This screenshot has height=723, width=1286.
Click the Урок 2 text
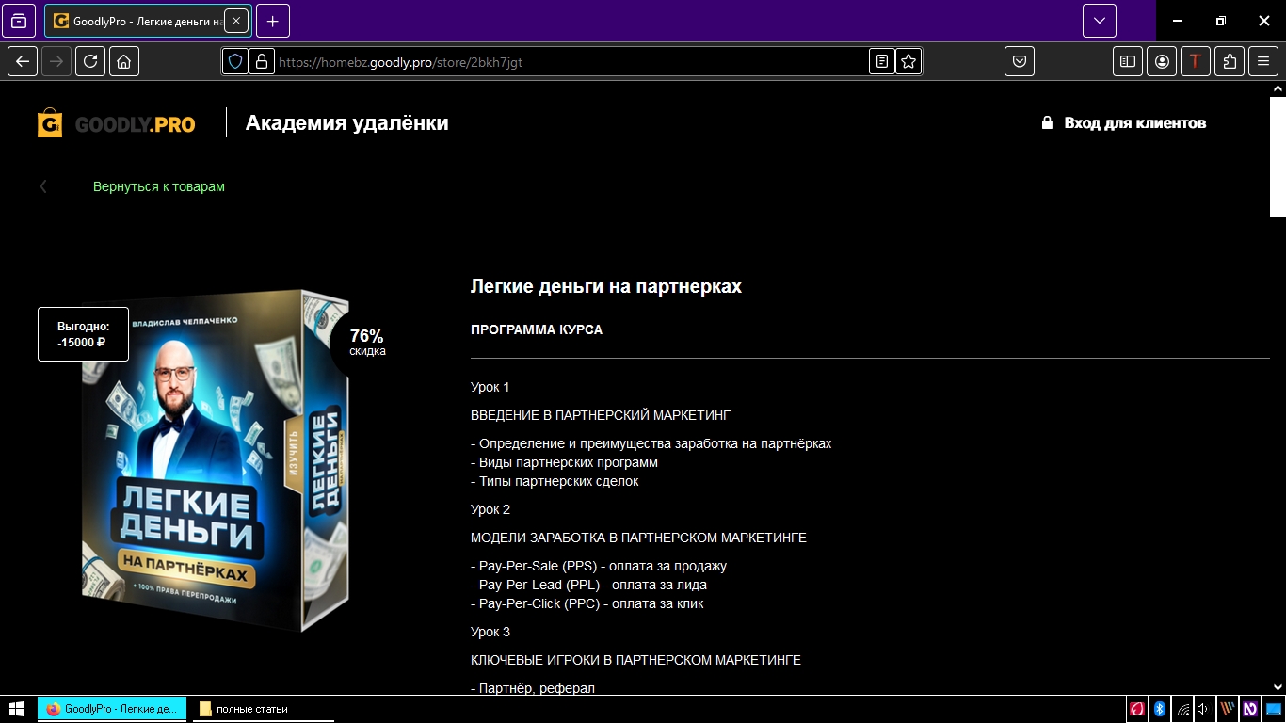pyautogui.click(x=490, y=509)
